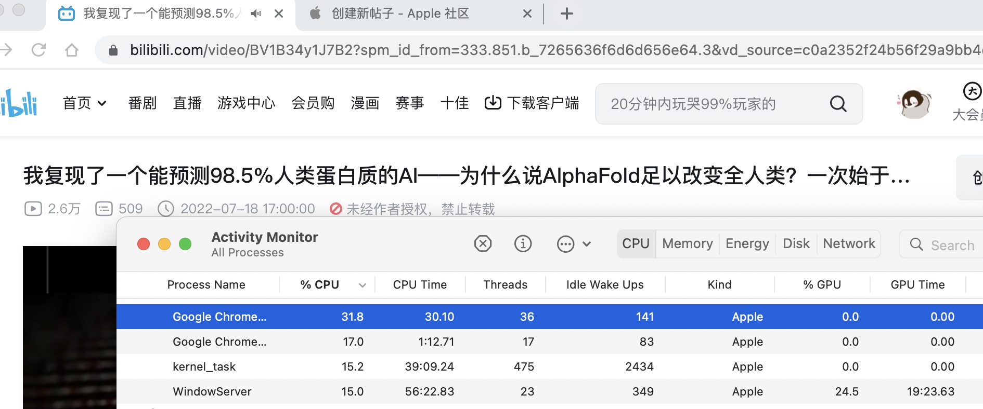
Task: Expand the ellipsis actions dropdown in Activity Monitor
Action: tap(574, 243)
